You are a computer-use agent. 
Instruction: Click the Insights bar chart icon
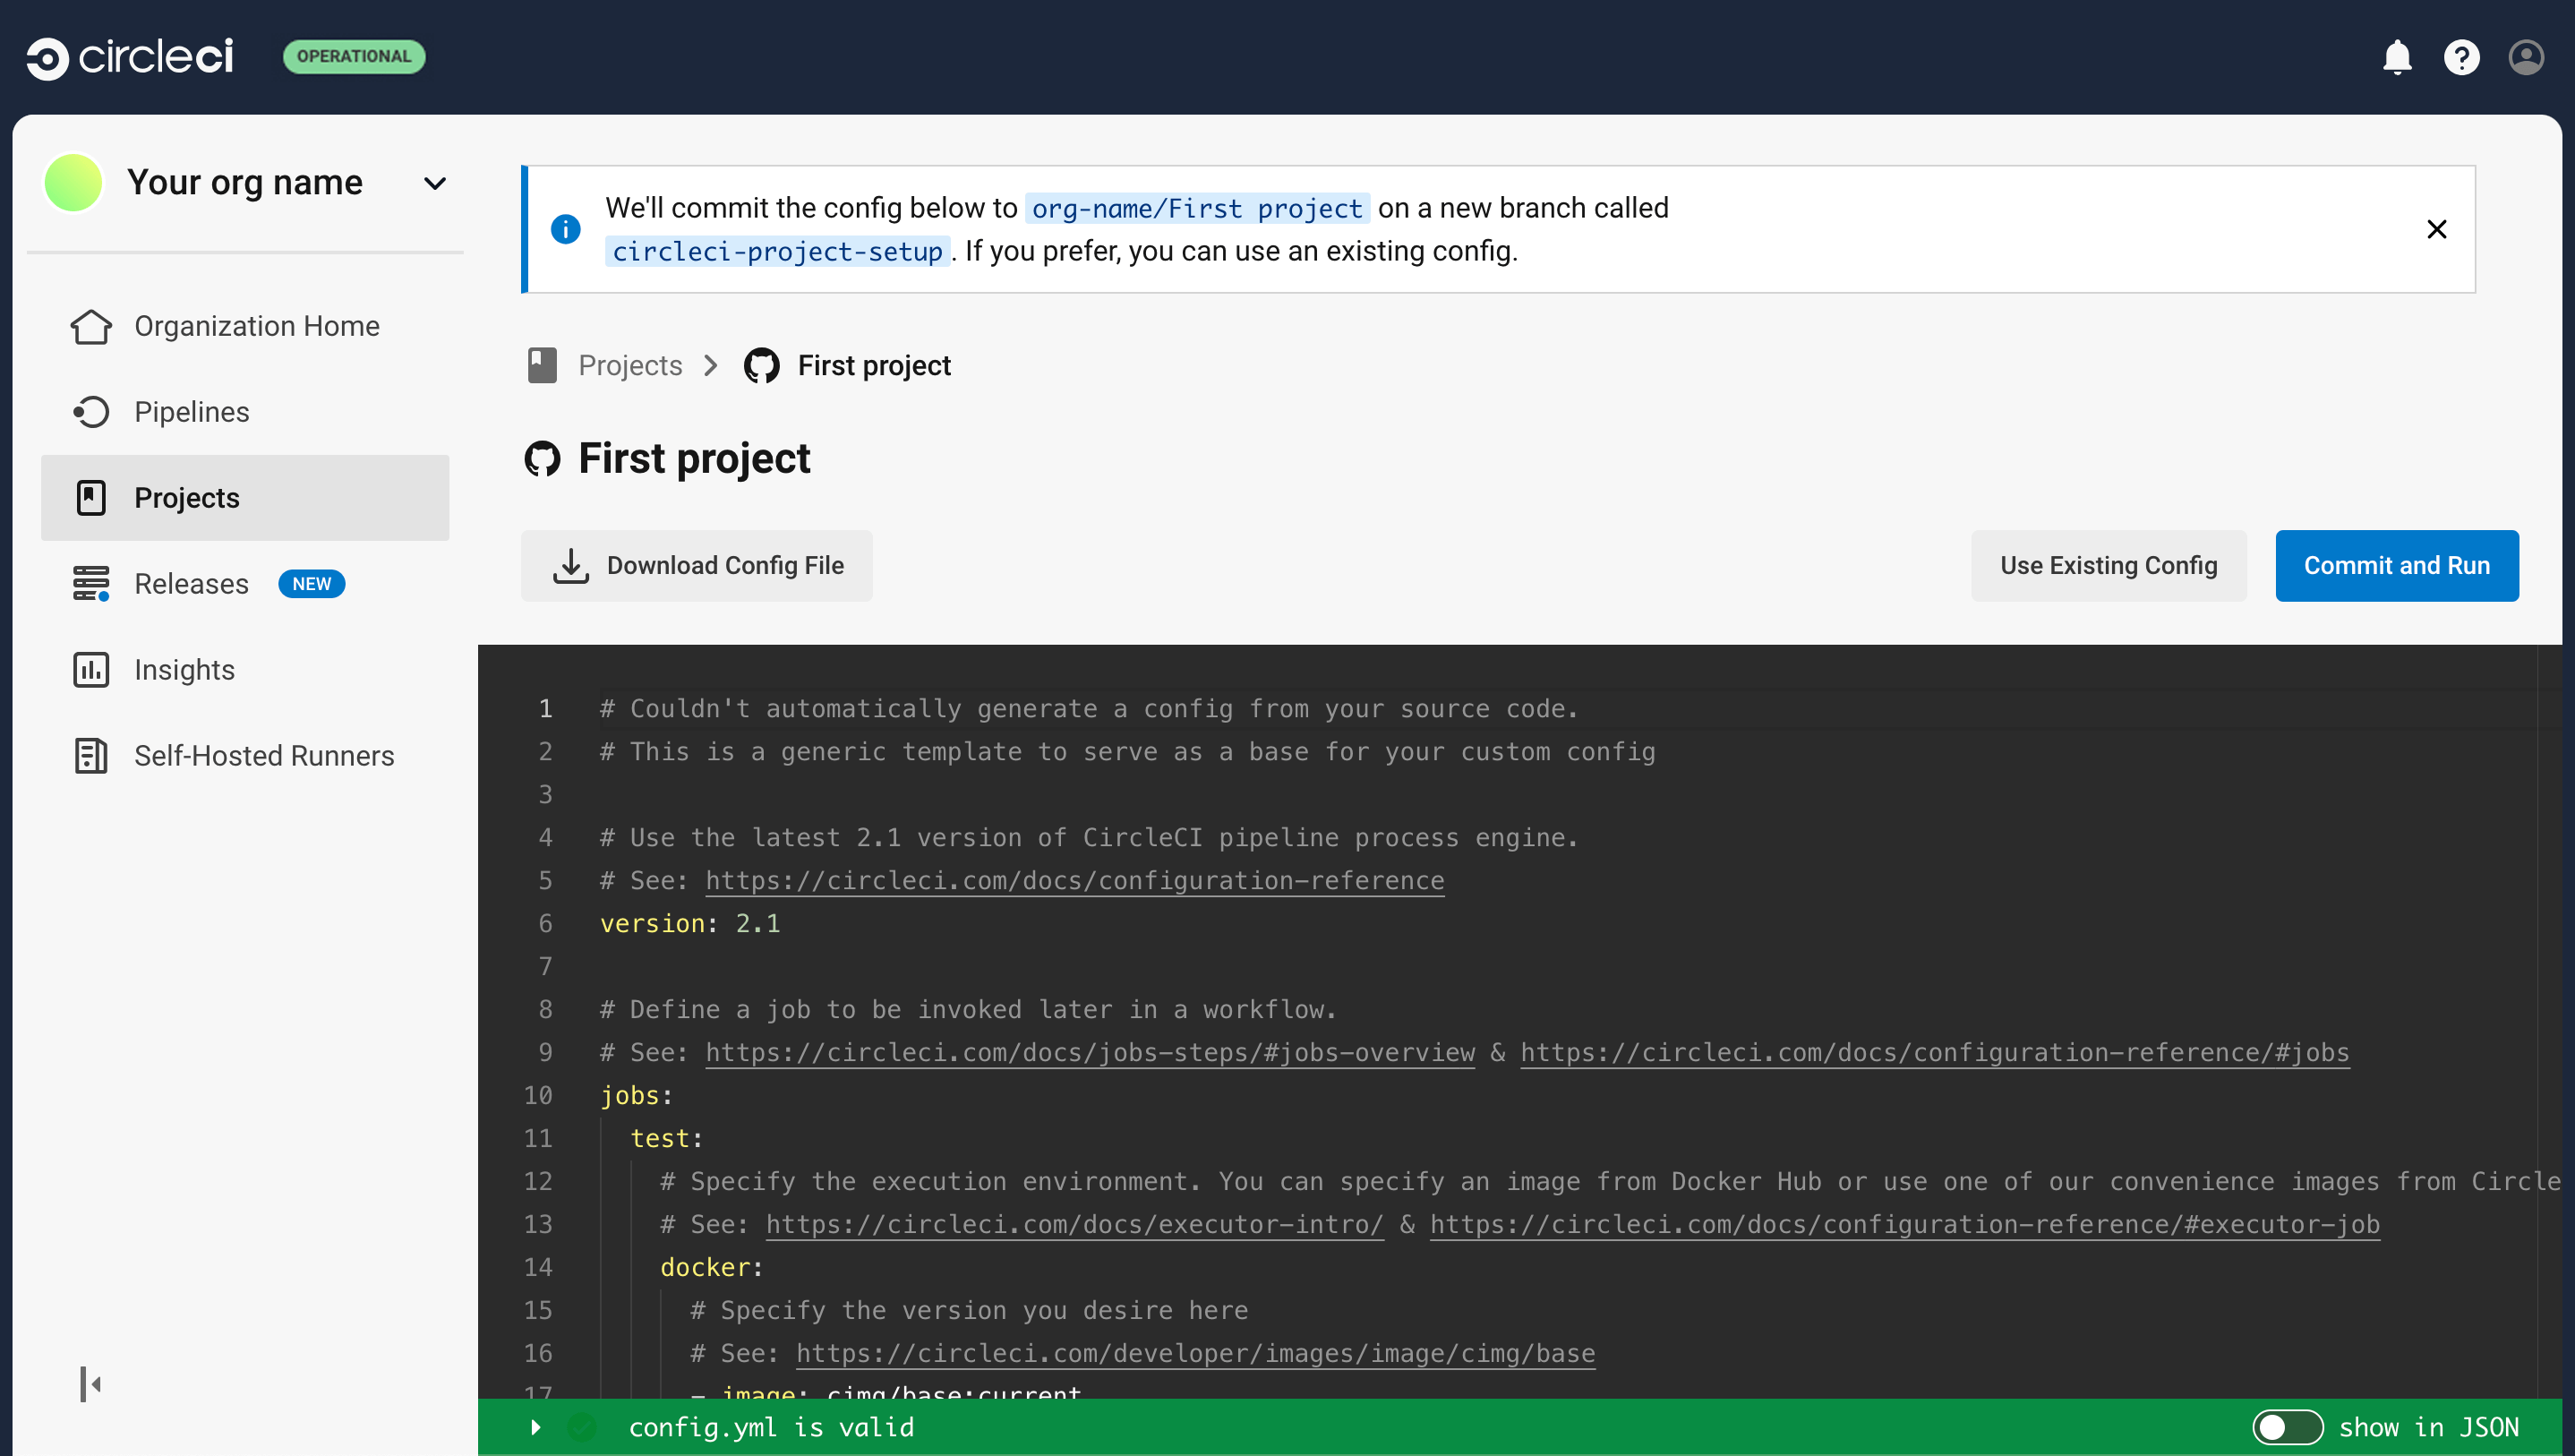[91, 670]
